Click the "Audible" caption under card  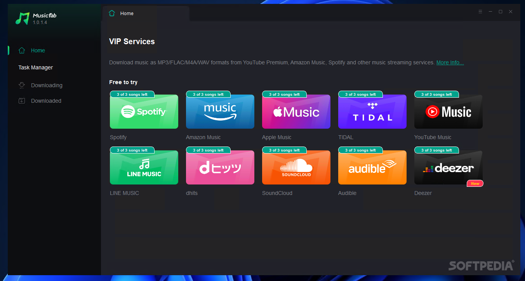pyautogui.click(x=347, y=193)
